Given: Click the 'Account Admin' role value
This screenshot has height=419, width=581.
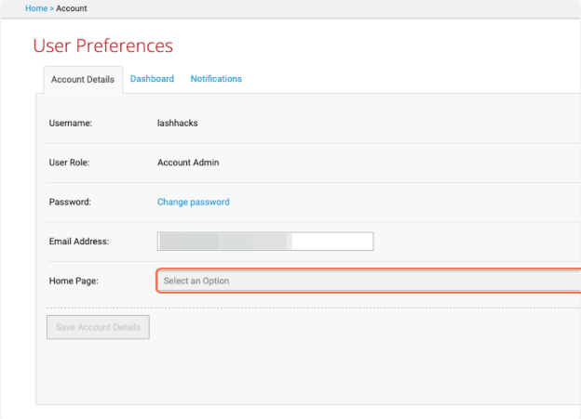Looking at the screenshot, I should pos(188,163).
